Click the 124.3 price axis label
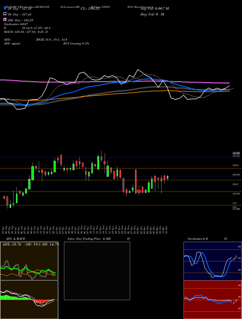 pos(235,184)
